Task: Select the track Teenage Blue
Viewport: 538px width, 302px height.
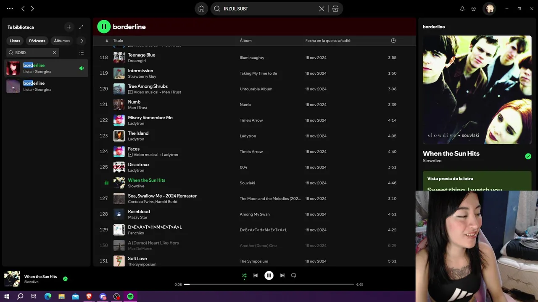Action: coord(142,55)
